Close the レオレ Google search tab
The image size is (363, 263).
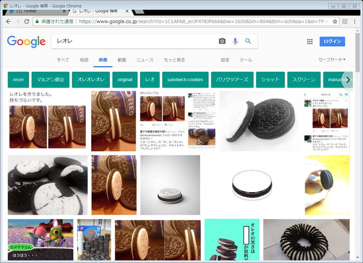127,11
